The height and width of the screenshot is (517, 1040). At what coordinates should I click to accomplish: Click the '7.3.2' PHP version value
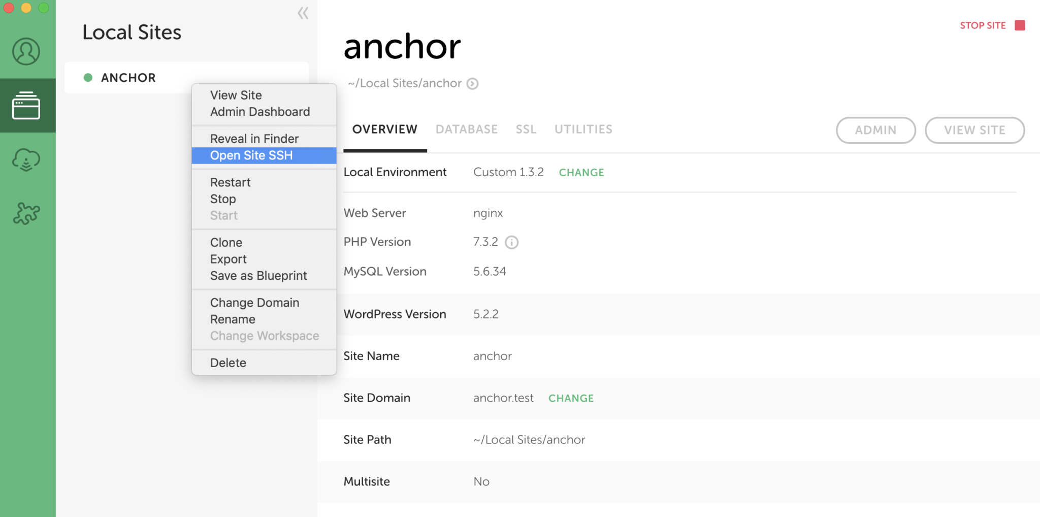(485, 242)
